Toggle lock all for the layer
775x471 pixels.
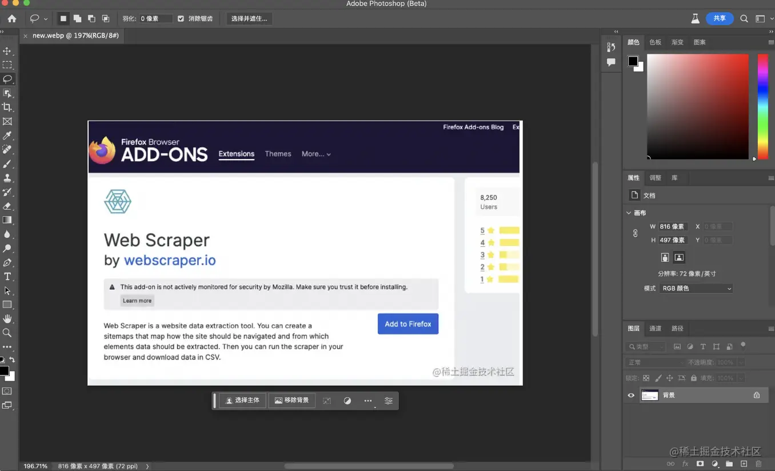[694, 378]
